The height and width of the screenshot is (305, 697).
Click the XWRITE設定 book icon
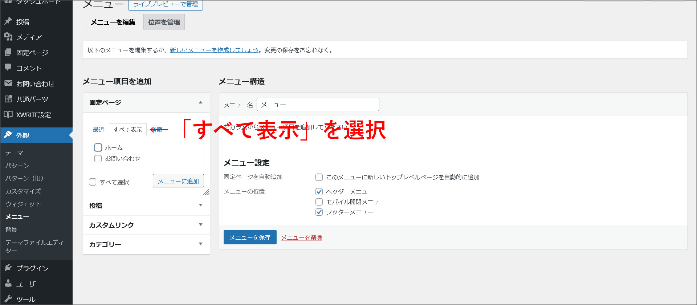click(x=8, y=114)
